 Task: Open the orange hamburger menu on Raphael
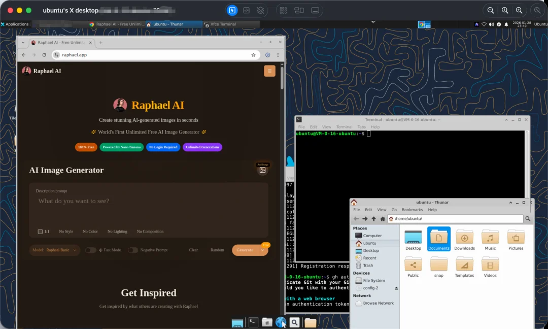[269, 71]
